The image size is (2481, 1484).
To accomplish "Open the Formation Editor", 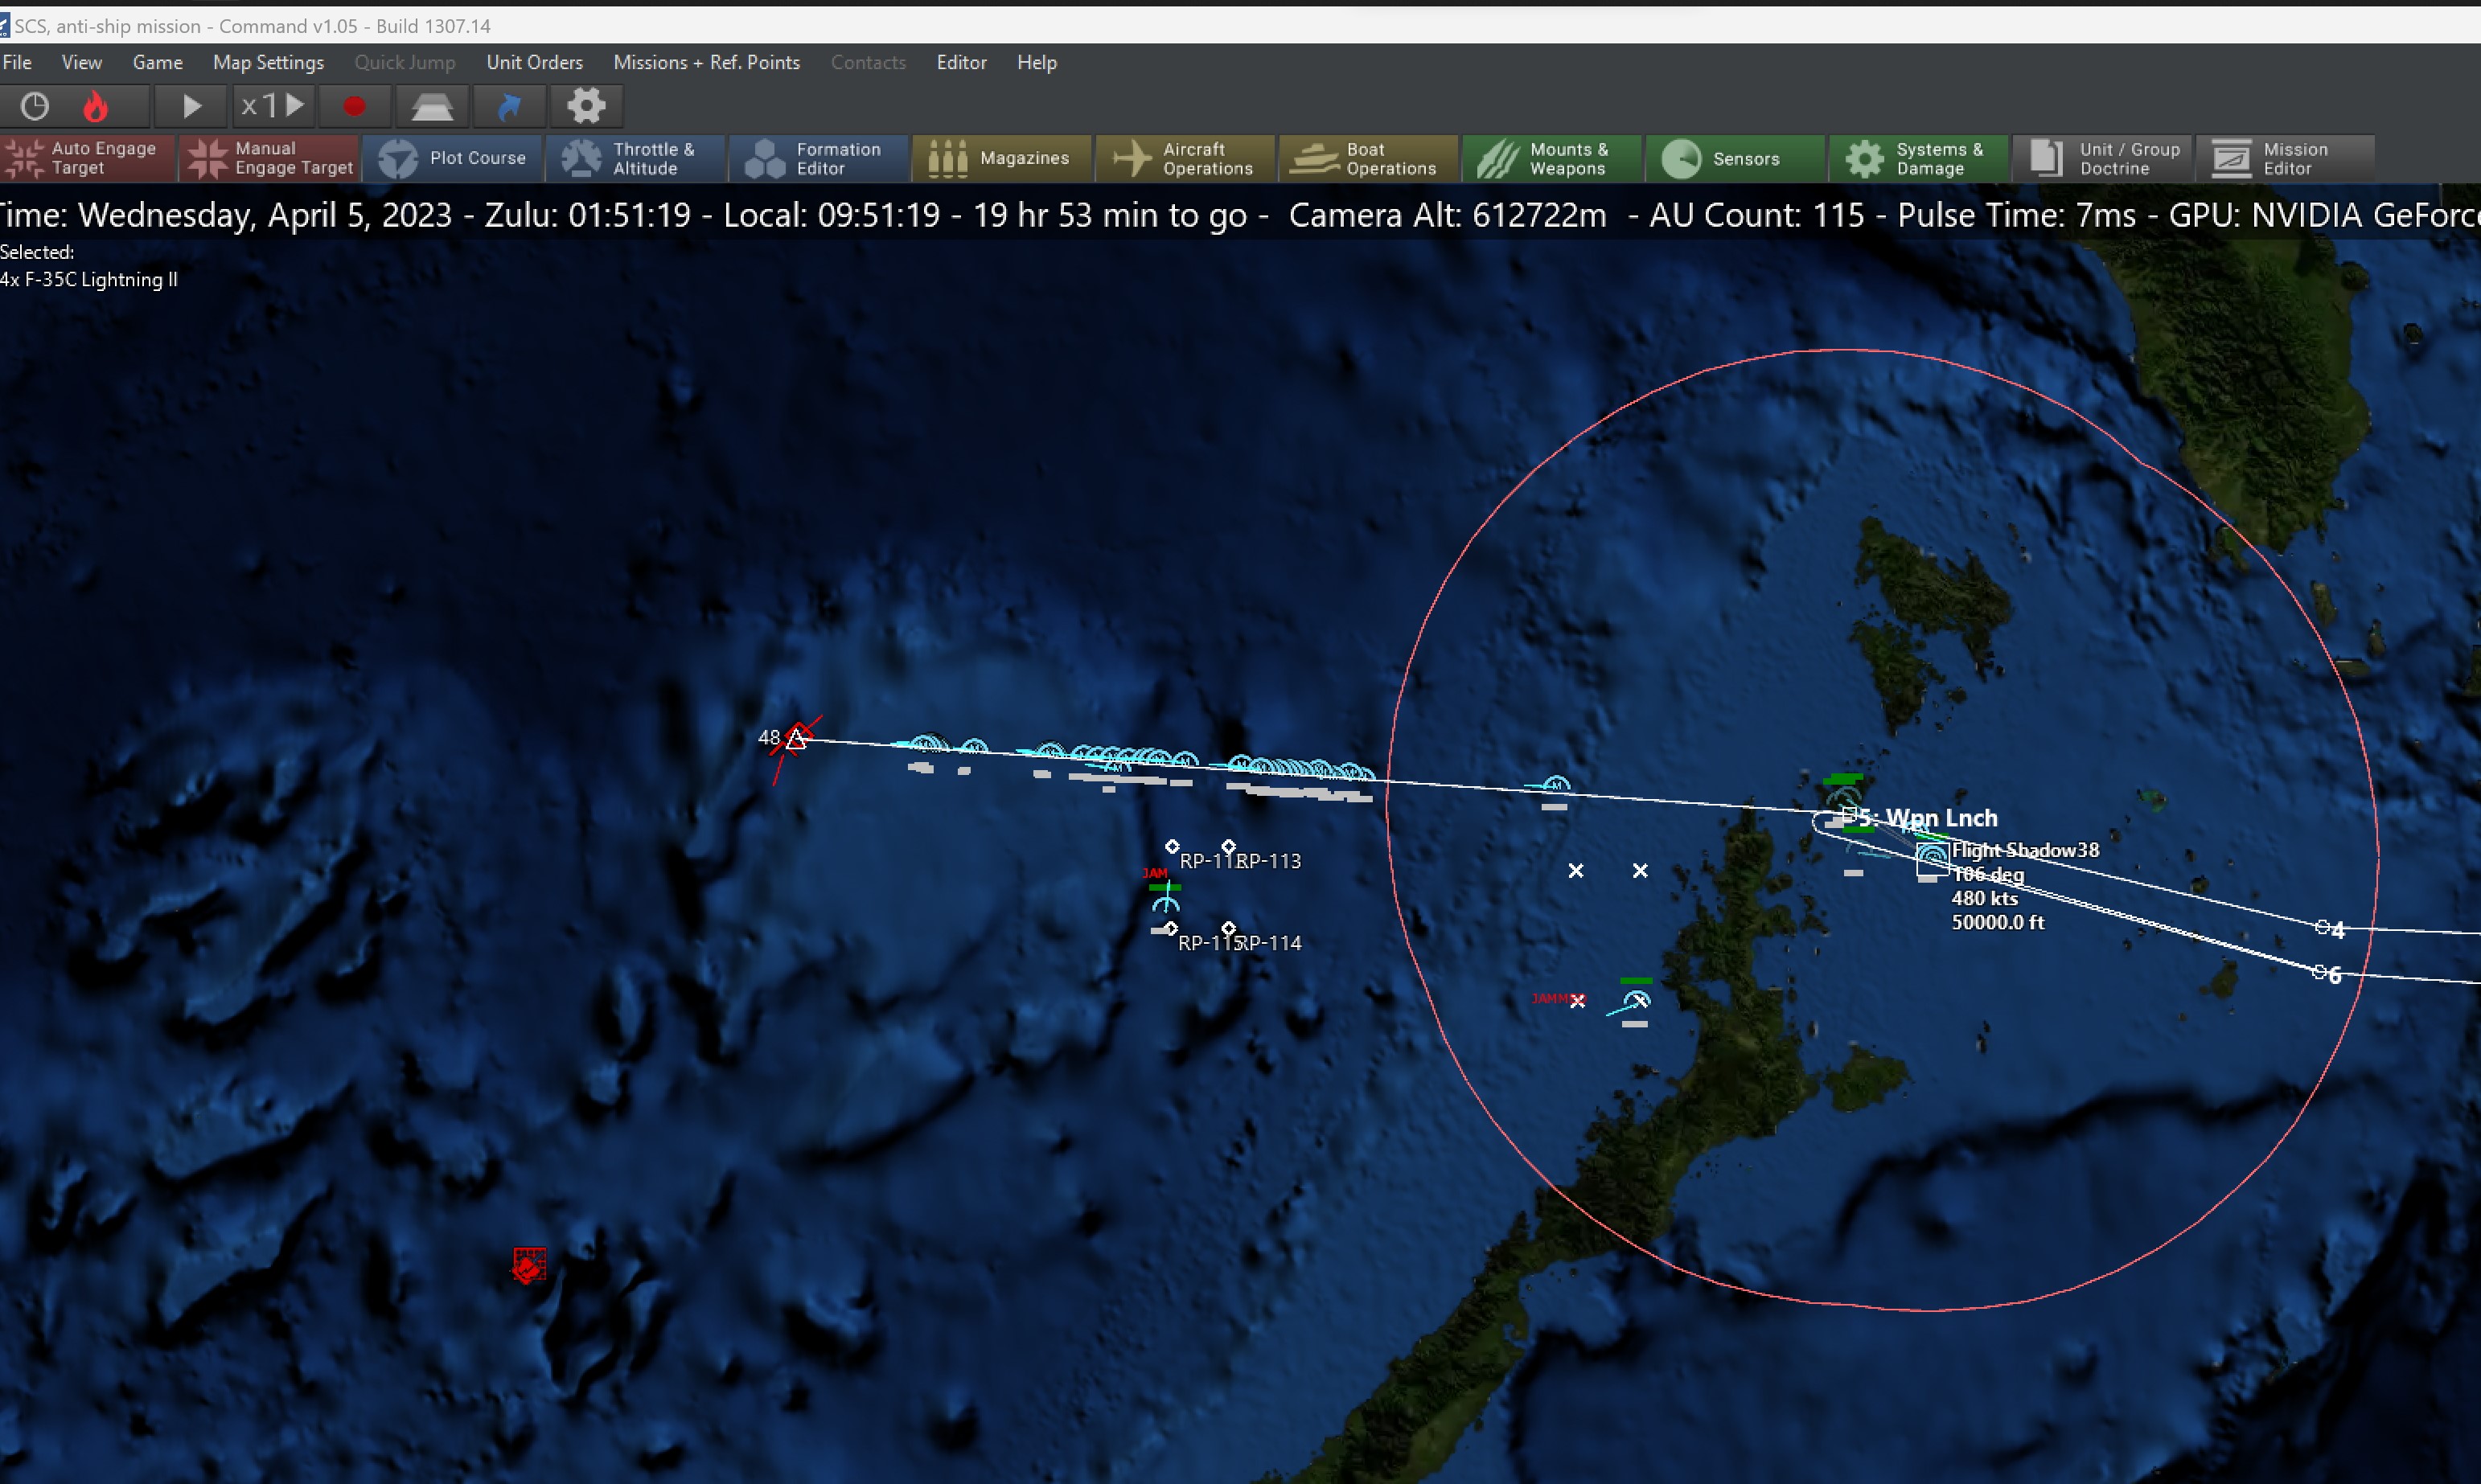I will tap(819, 158).
